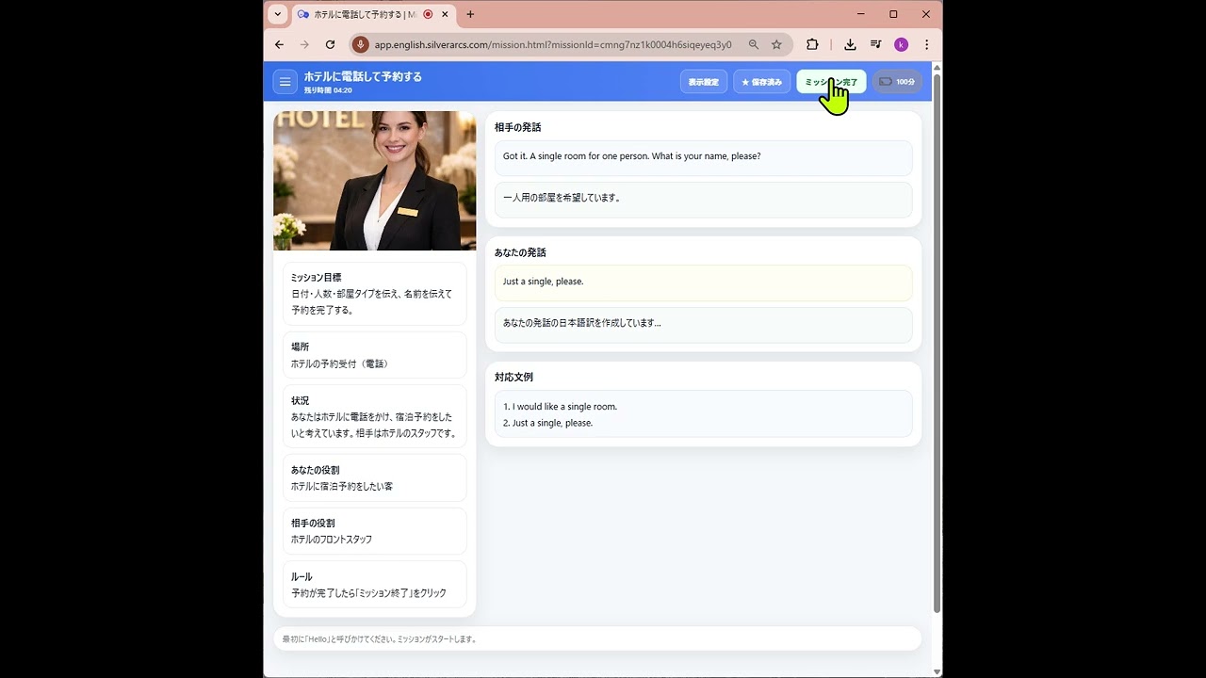Click the page vertical scrollbar thumb

pyautogui.click(x=937, y=344)
